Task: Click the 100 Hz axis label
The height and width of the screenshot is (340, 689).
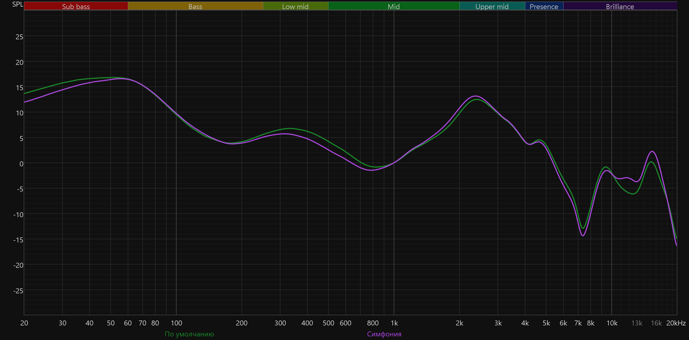Action: (x=176, y=323)
